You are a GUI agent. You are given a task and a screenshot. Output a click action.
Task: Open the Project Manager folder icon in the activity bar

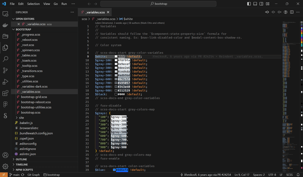point(5,36)
